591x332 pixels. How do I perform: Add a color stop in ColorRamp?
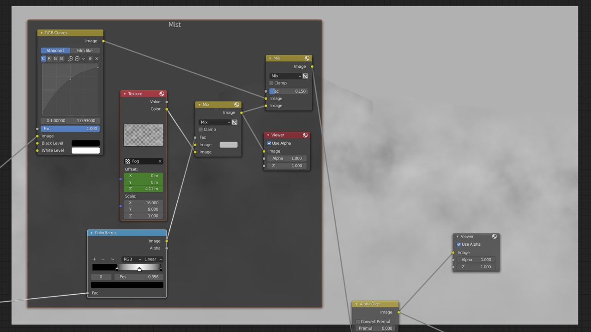pos(94,259)
